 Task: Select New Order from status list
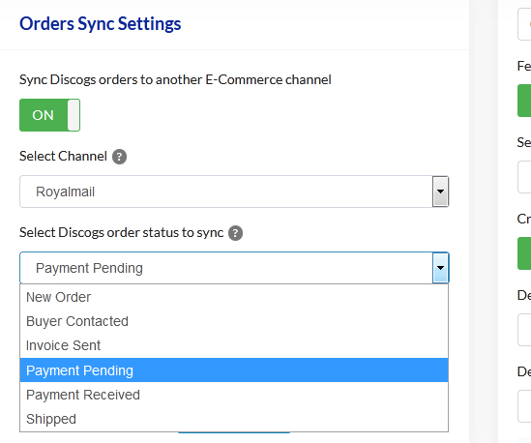click(x=234, y=297)
